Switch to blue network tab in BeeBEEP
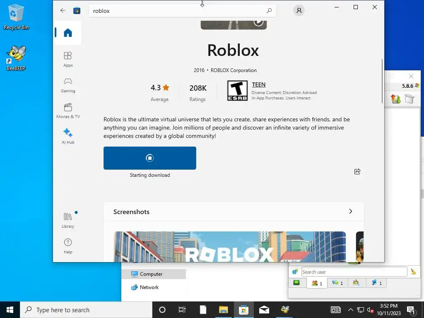This screenshot has width=424, height=318. pyautogui.click(x=376, y=283)
